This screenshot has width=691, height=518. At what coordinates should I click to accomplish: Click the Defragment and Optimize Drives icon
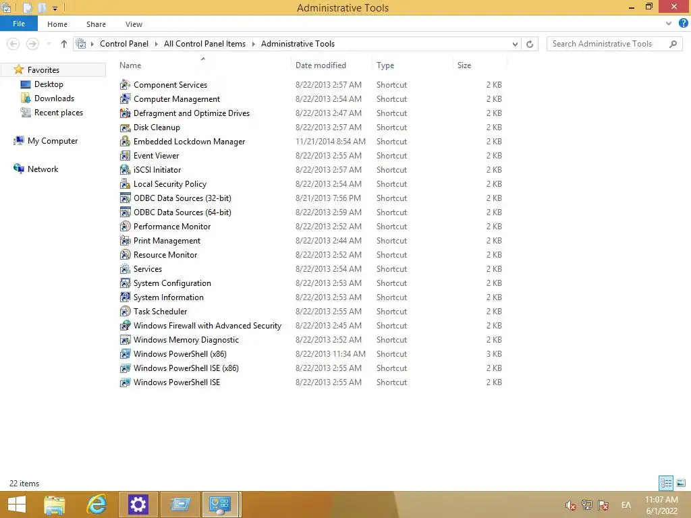coord(125,113)
